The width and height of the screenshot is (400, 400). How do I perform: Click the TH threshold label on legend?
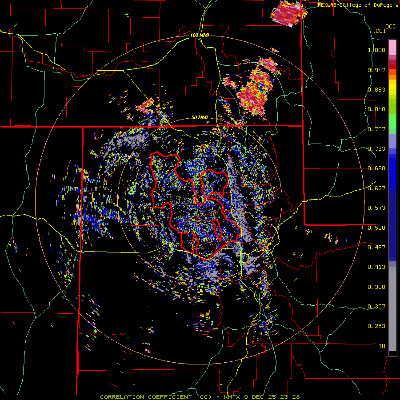(x=382, y=346)
